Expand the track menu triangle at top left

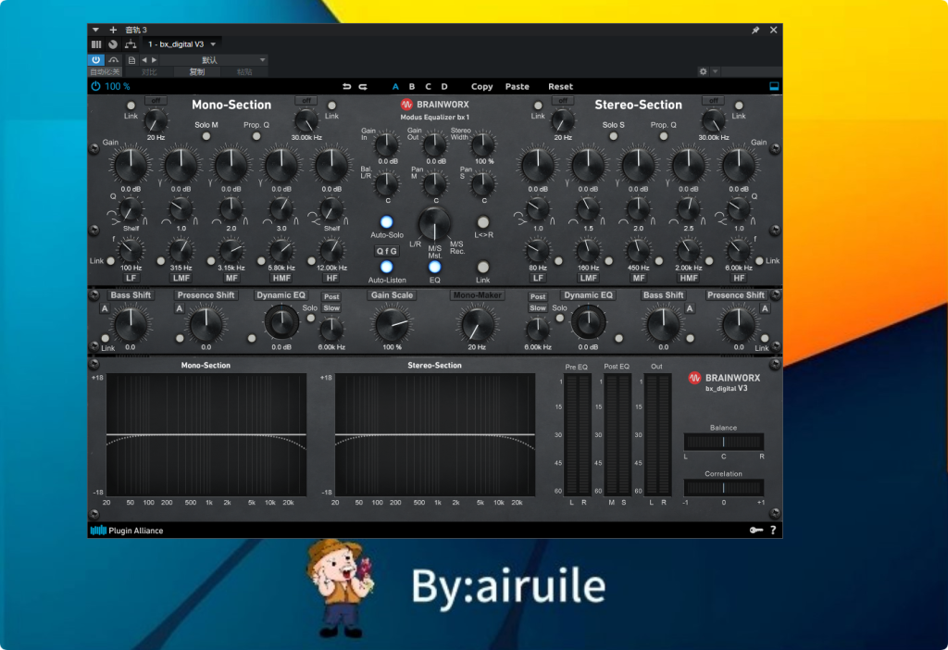[95, 30]
